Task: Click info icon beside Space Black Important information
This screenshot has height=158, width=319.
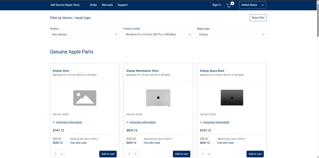Action: point(201,122)
